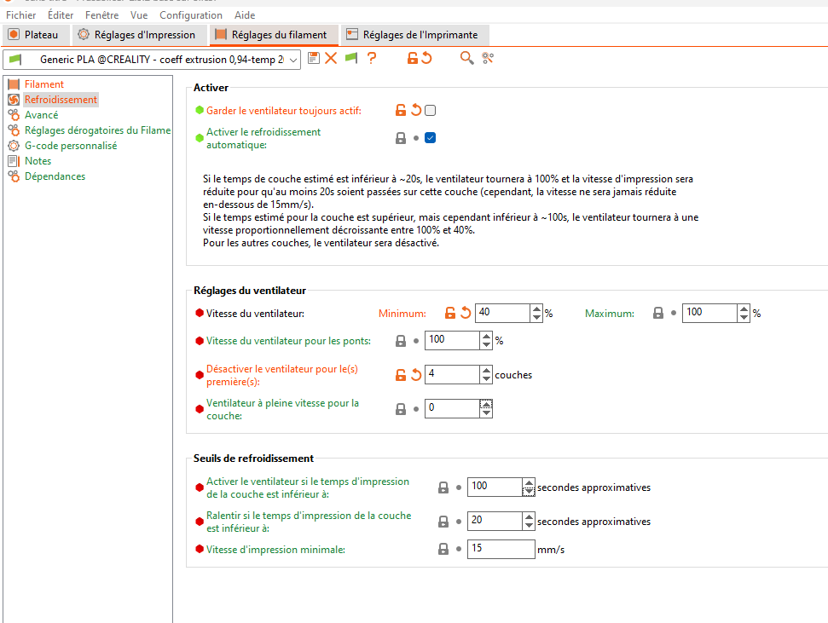The width and height of the screenshot is (828, 623).
Task: Click padlock for Vitesse d'impression minimale
Action: pyautogui.click(x=443, y=549)
